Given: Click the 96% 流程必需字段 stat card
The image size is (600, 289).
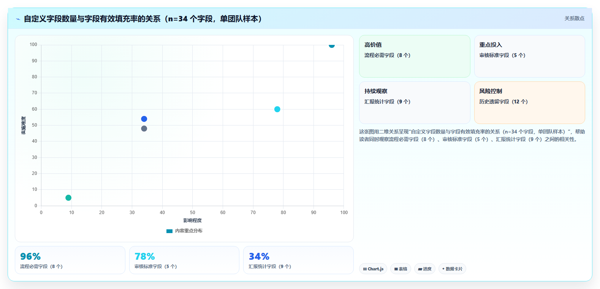Looking at the screenshot, I should [70, 260].
